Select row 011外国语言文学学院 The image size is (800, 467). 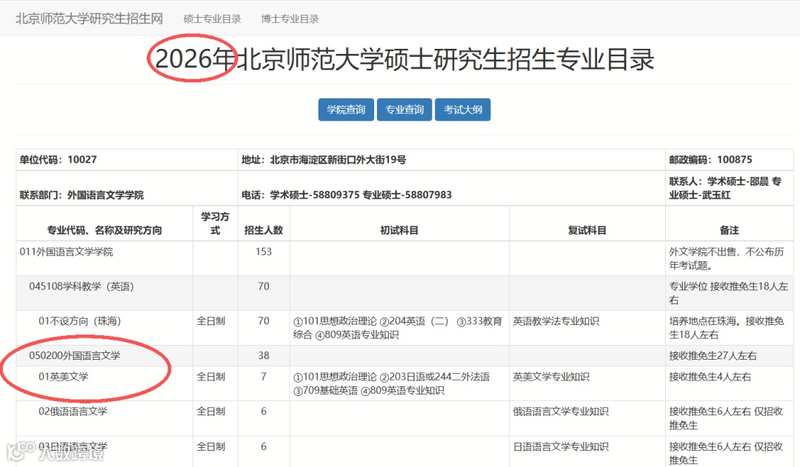pyautogui.click(x=404, y=258)
